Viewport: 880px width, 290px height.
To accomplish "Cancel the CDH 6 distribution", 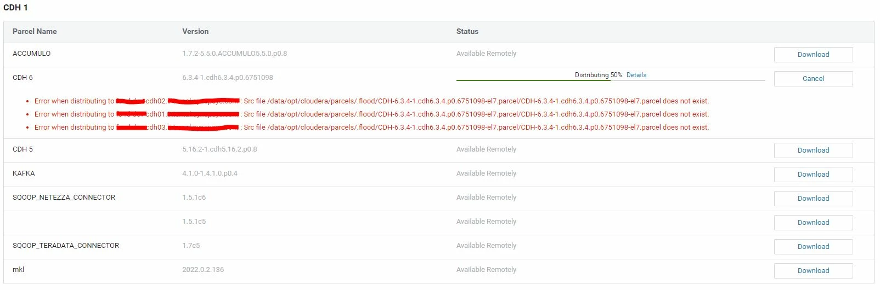I will [x=813, y=79].
